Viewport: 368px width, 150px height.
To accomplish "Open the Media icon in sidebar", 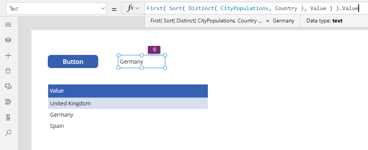I will click(x=8, y=86).
